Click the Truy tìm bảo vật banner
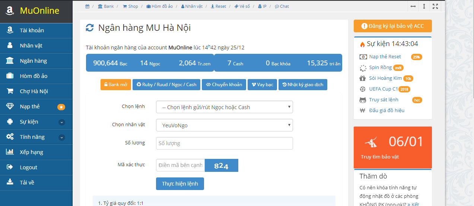Viewport: 474px width, 206px height. (x=393, y=147)
